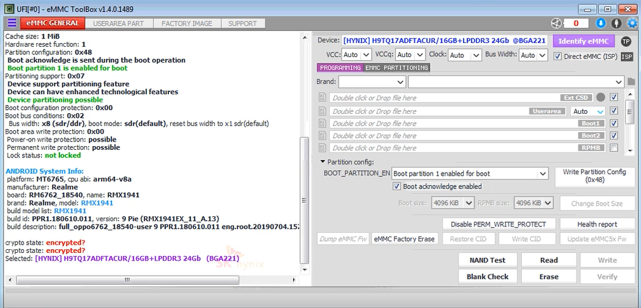This screenshot has height=308, width=641.
Task: Click the binary file icon of the Userarea row
Action: pyautogui.click(x=322, y=111)
